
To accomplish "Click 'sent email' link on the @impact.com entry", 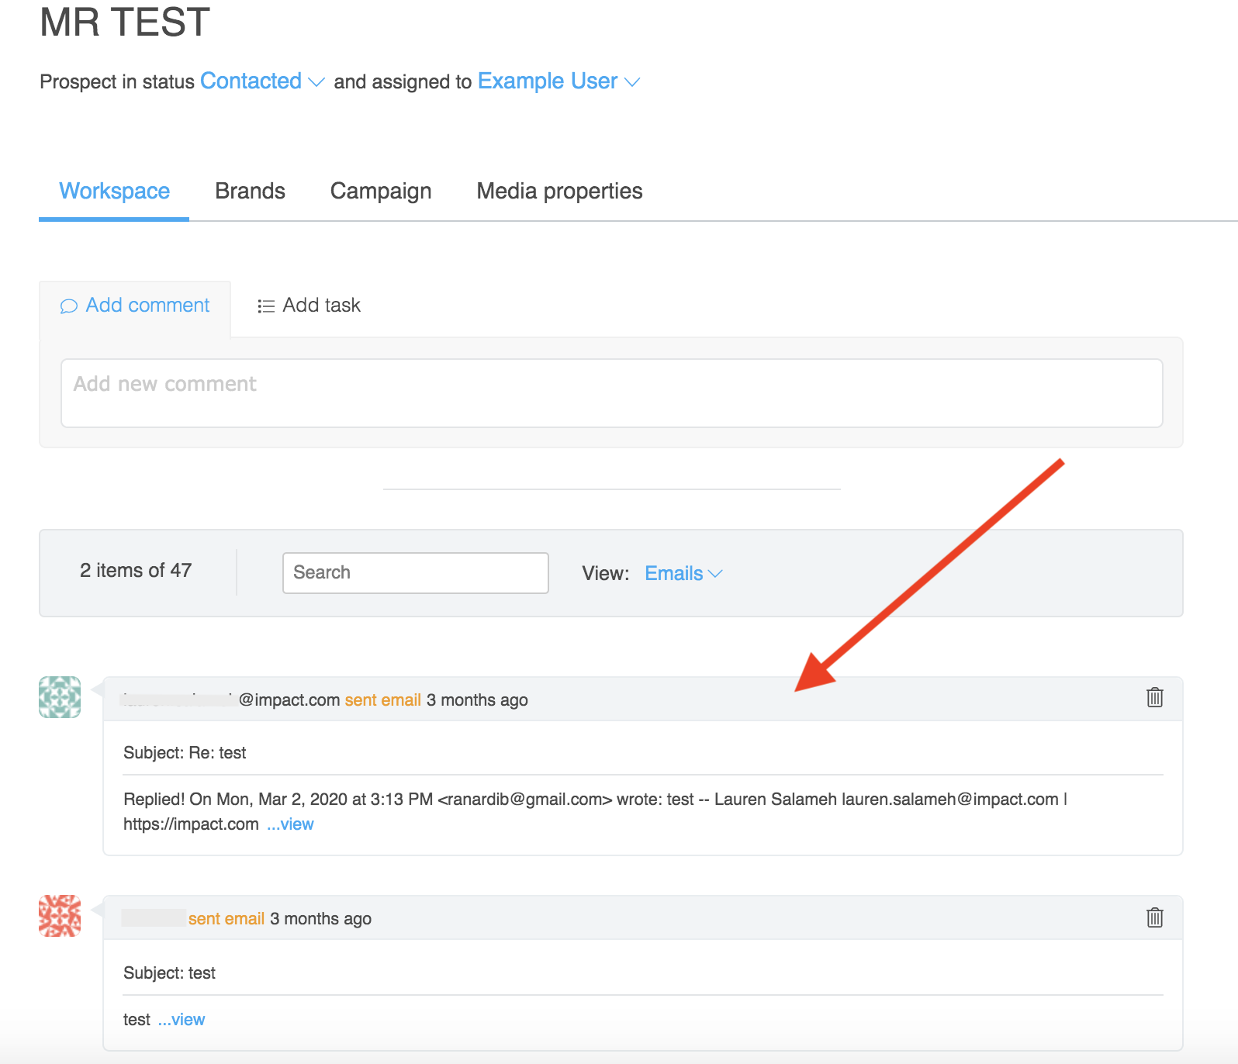I will pos(382,700).
